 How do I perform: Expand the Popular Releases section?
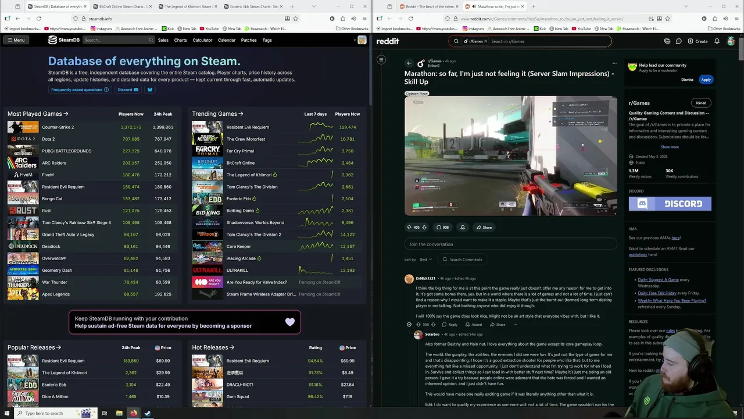(x=34, y=347)
